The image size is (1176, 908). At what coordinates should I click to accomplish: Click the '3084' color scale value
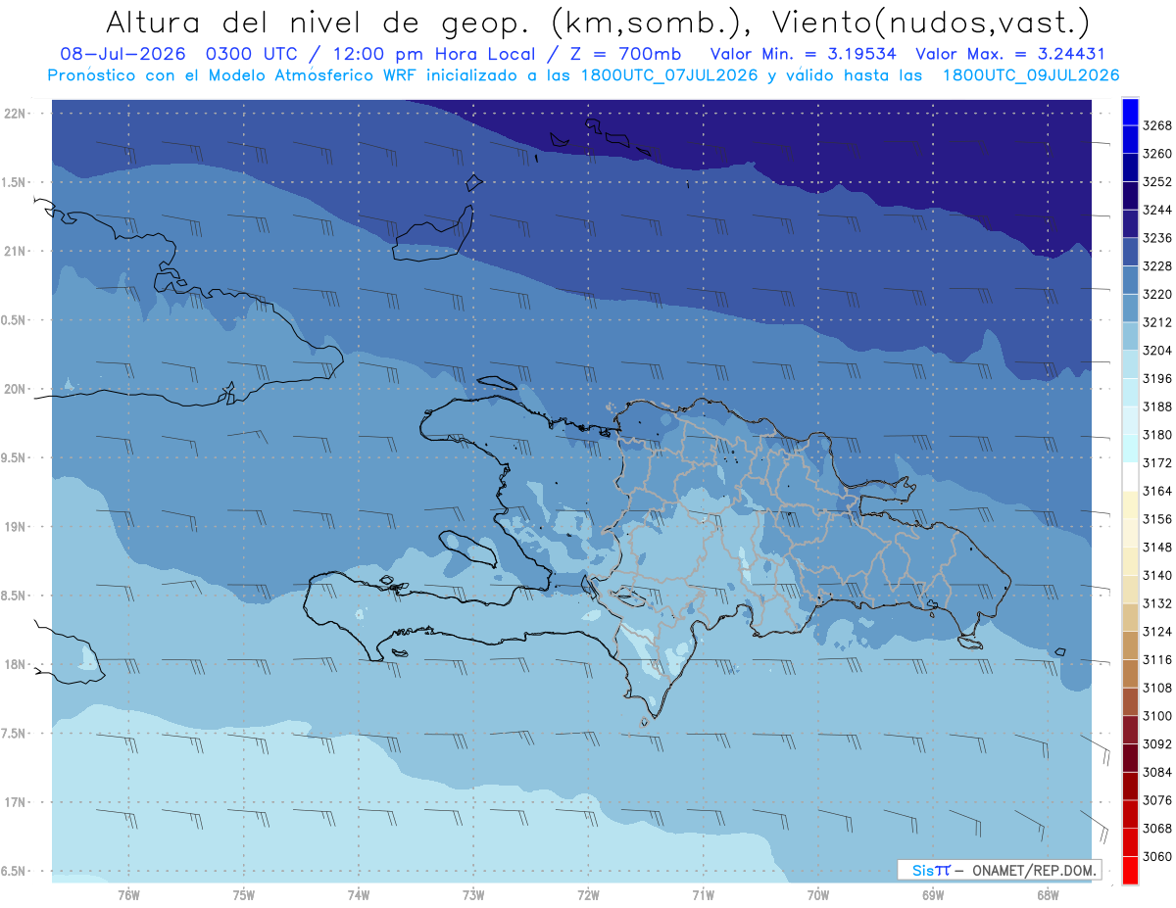1157,772
